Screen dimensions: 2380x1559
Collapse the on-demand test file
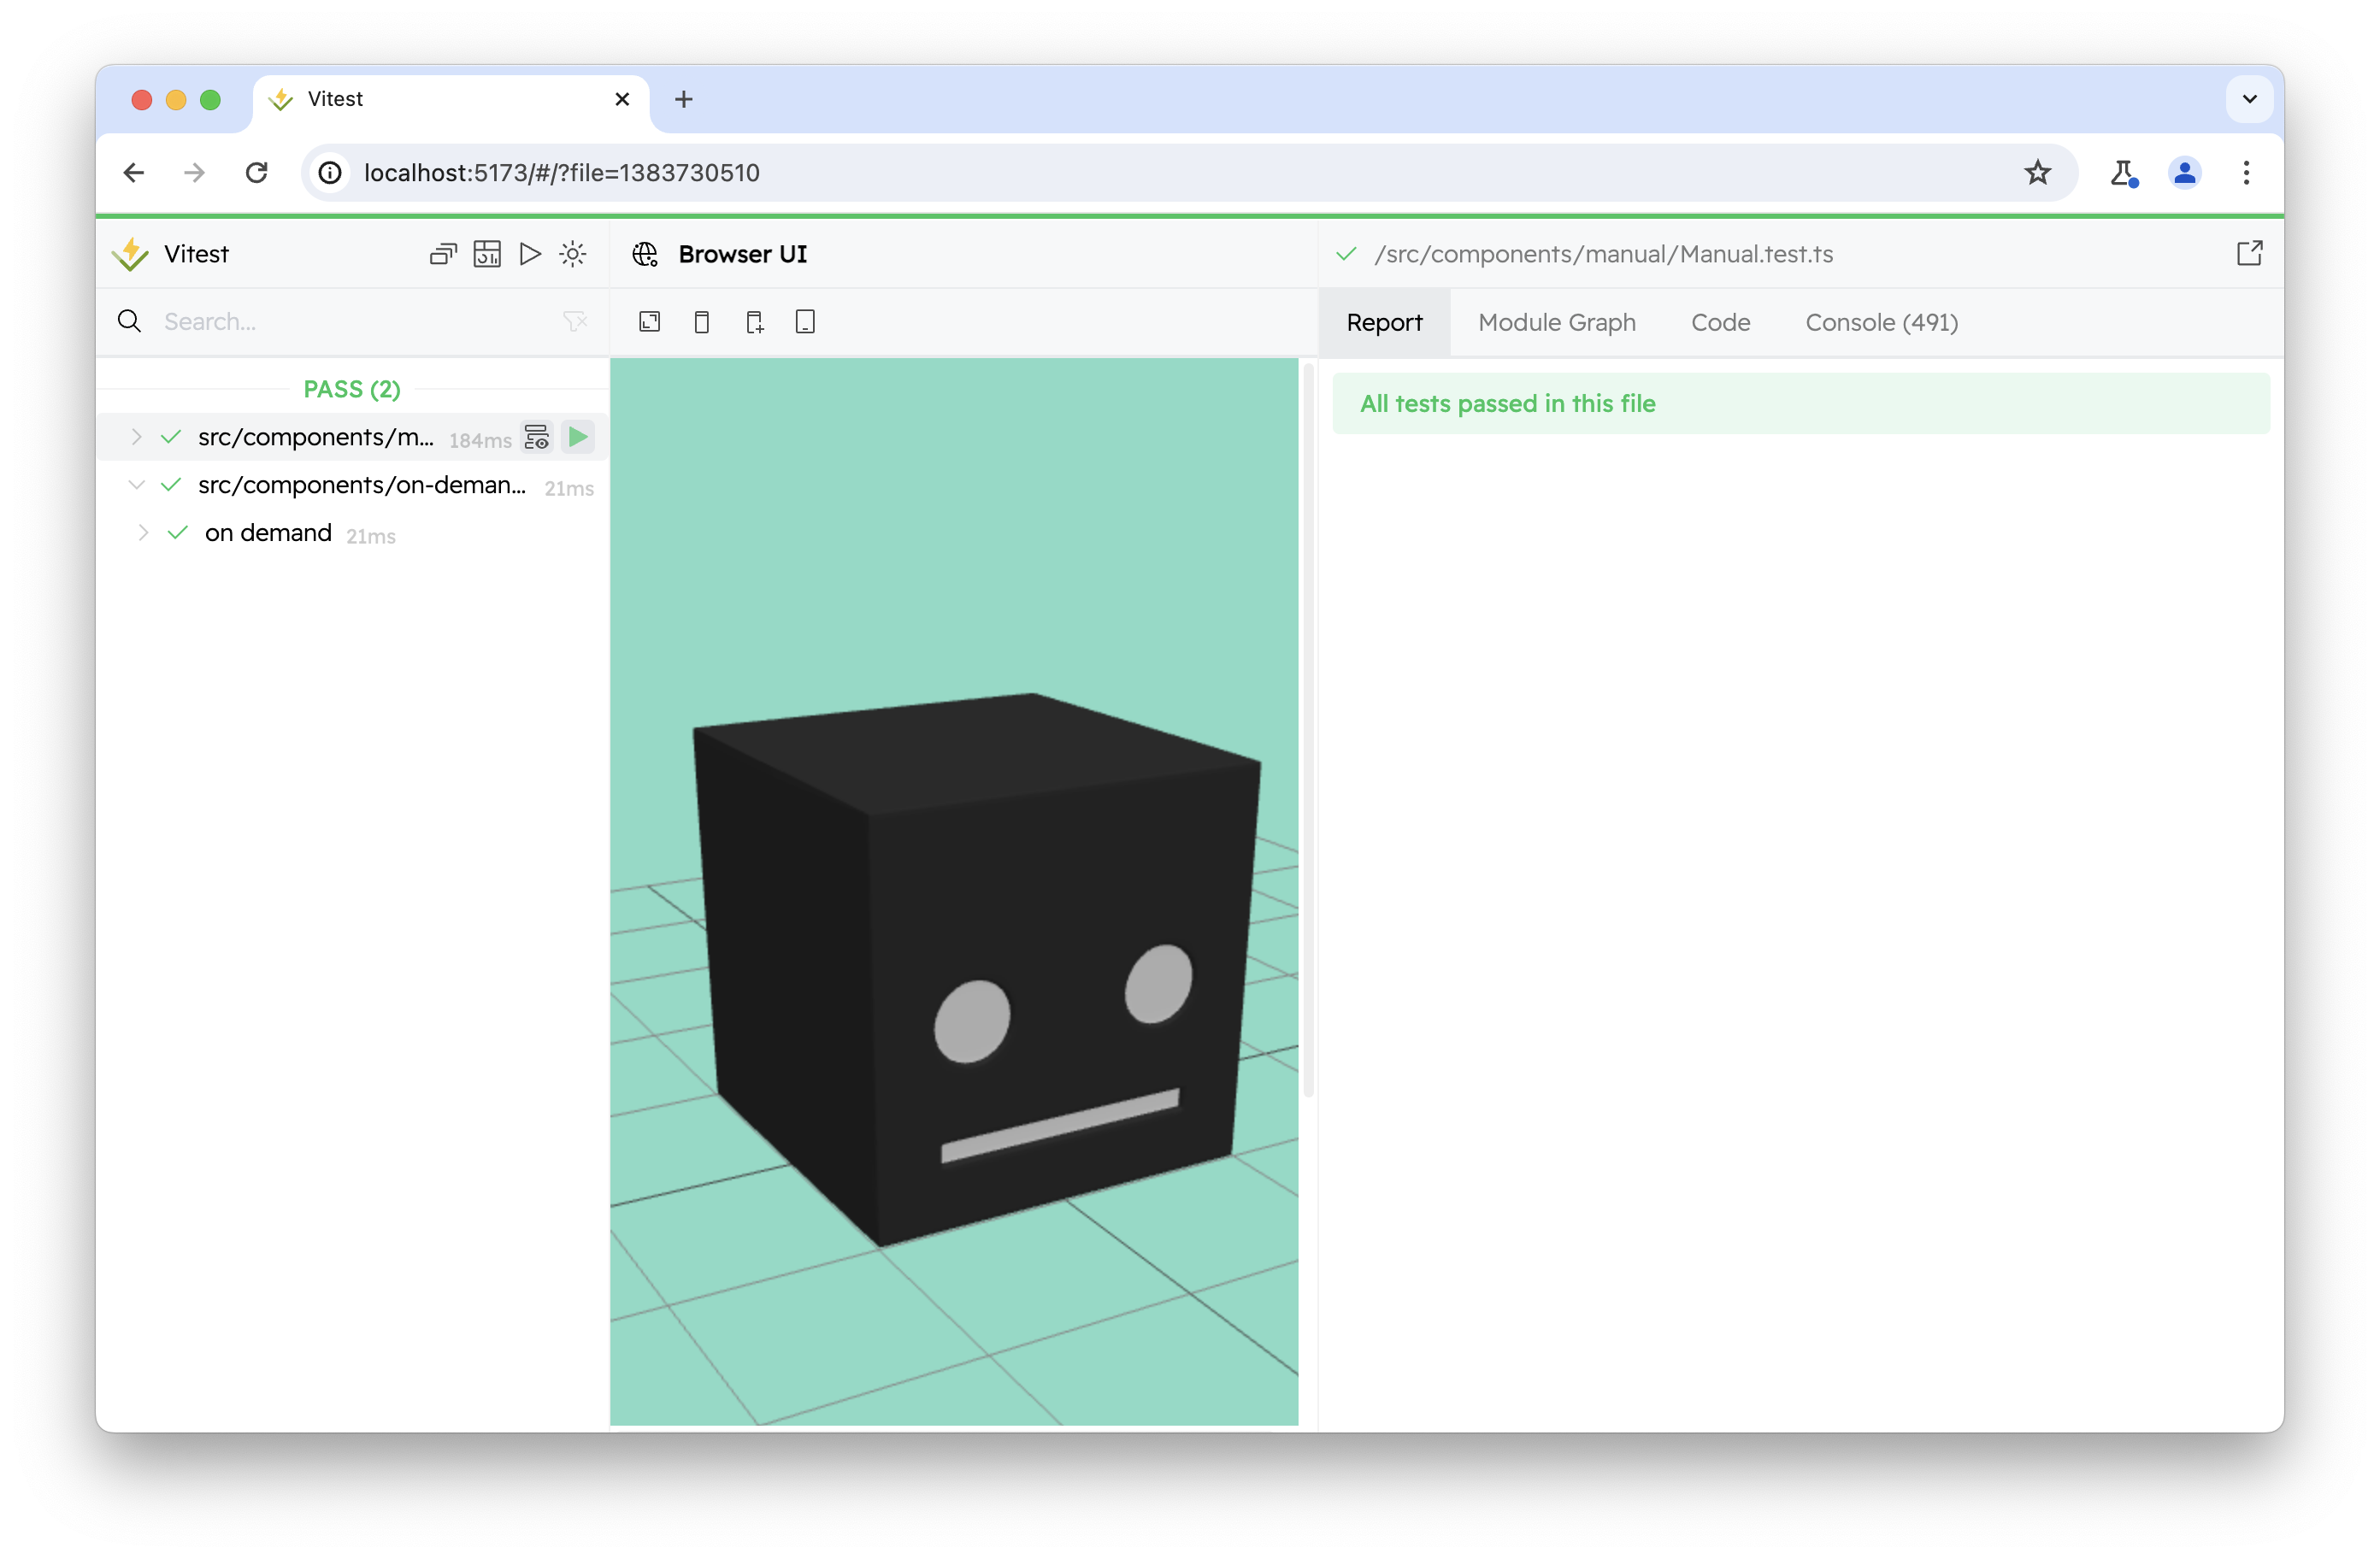[x=137, y=485]
